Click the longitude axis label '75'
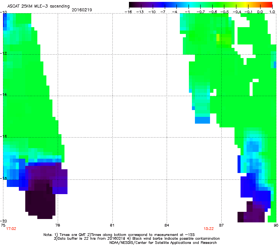Screen dimensions: 279x245 [3, 225]
